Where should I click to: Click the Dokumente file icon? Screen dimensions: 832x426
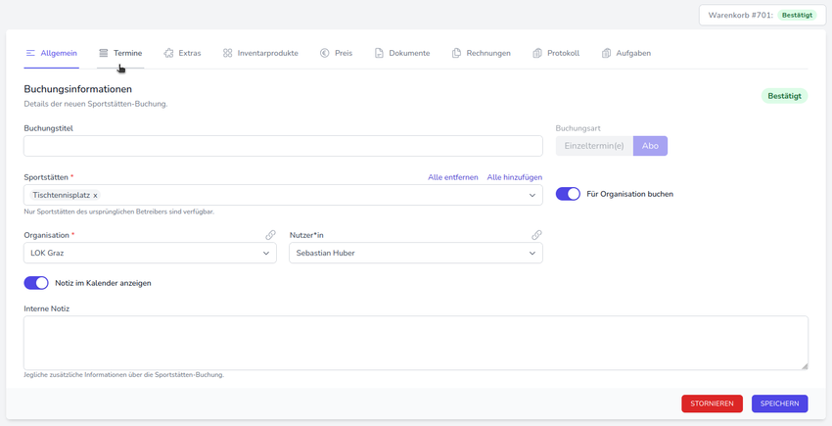click(x=379, y=53)
